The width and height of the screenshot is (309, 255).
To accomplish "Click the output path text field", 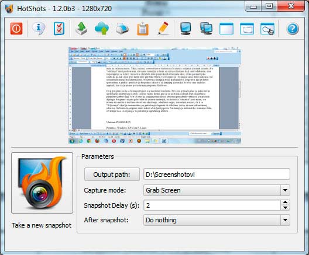I will [x=217, y=174].
